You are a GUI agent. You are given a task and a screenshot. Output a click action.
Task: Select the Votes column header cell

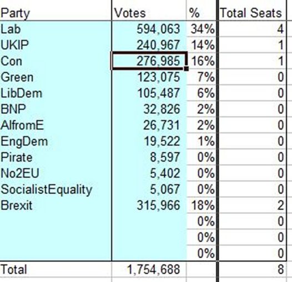149,13
